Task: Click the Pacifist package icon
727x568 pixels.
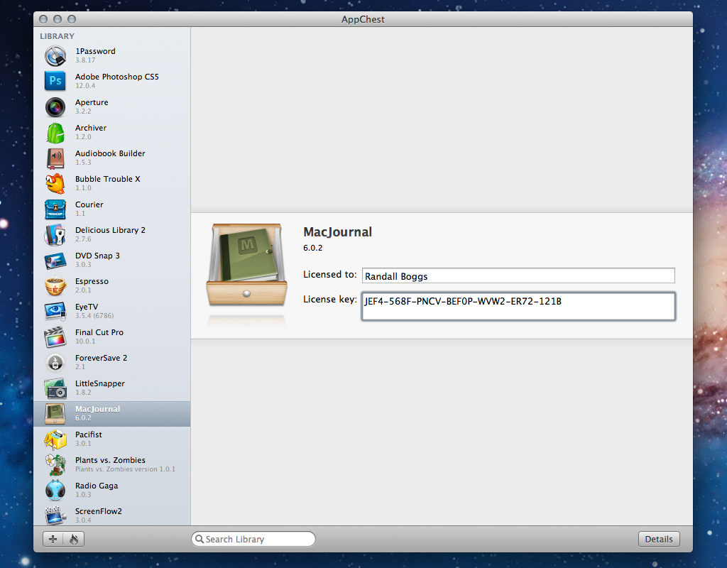Action: click(55, 439)
